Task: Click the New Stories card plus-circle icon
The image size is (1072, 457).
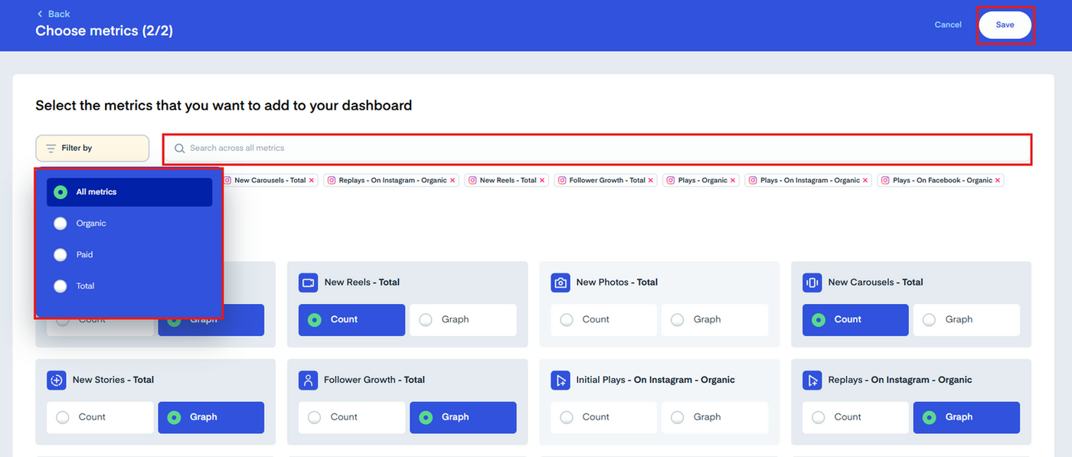Action: tap(57, 380)
